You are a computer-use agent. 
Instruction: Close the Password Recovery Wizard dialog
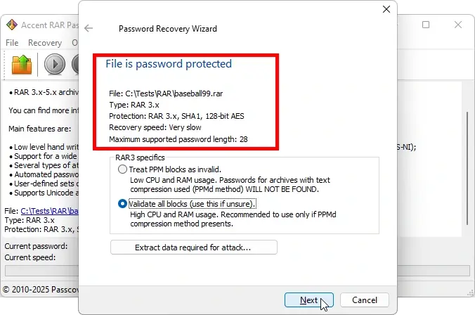point(386,9)
